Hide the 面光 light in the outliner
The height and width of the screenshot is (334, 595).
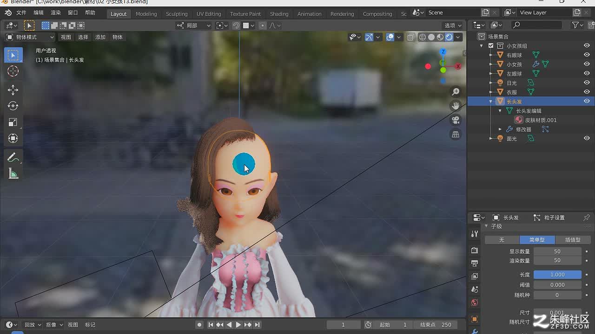click(587, 138)
